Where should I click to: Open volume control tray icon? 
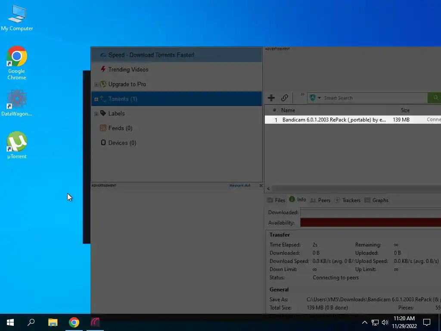tap(385, 322)
